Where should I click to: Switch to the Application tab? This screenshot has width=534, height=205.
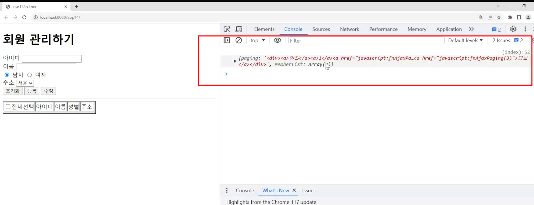449,29
